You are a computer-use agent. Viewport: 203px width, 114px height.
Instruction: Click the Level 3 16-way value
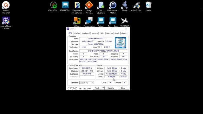[x=123, y=77]
